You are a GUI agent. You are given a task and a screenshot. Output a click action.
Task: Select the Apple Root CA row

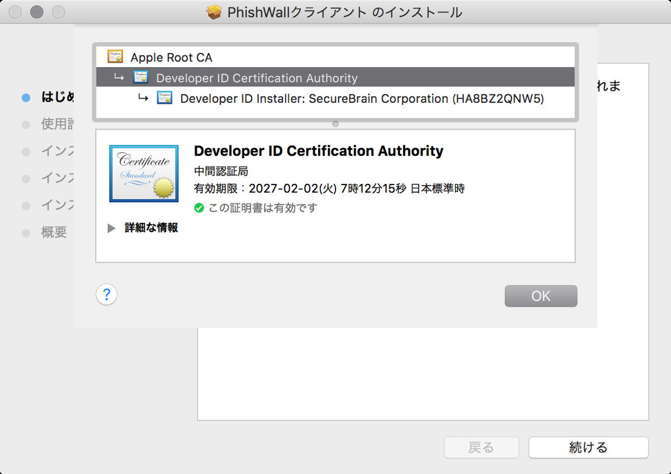(335, 57)
